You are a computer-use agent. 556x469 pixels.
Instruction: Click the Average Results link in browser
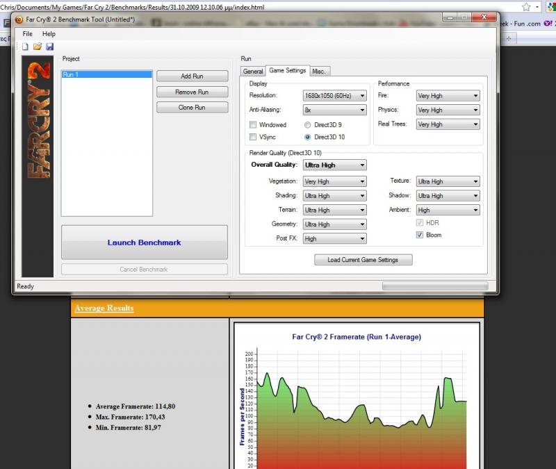click(x=104, y=308)
